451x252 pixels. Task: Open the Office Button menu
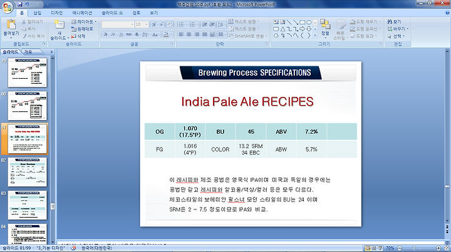click(8, 7)
